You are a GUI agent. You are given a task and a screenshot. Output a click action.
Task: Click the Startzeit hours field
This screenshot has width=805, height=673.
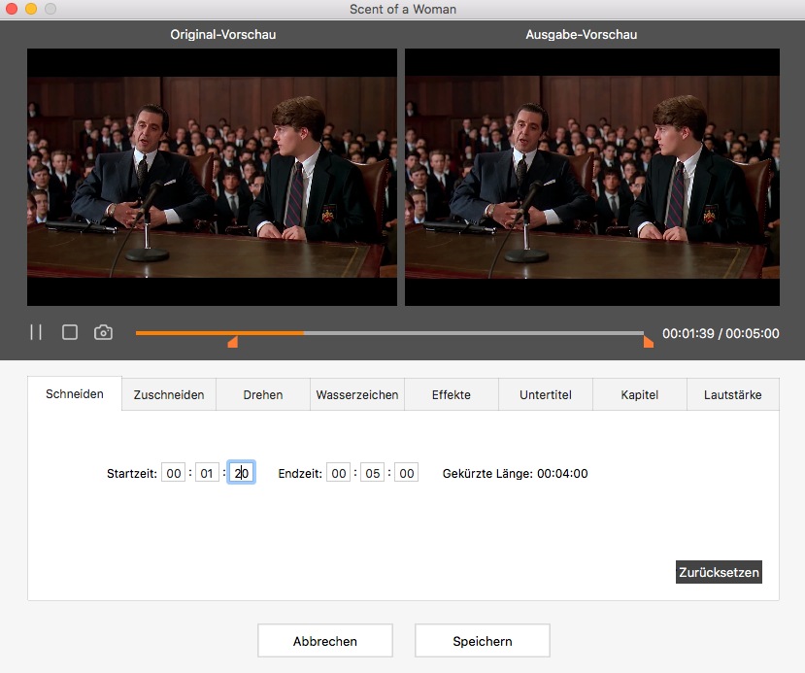174,473
